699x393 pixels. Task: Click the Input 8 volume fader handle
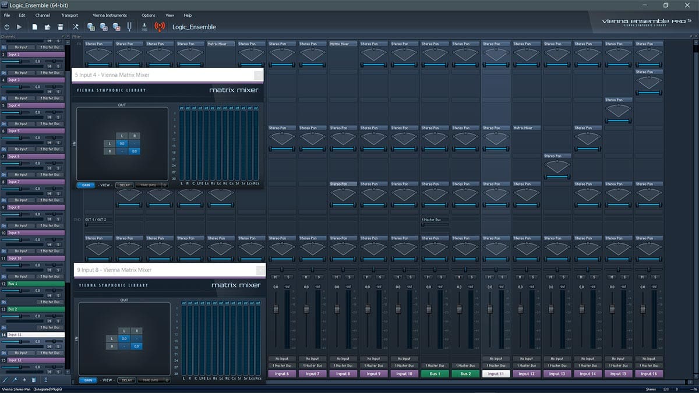pos(337,309)
